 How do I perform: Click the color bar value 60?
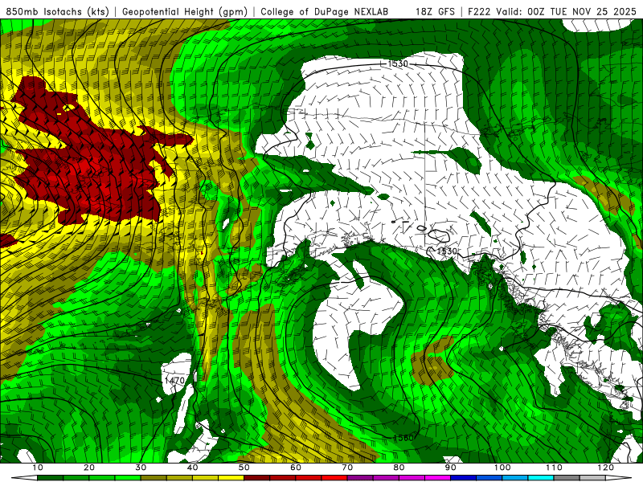click(x=296, y=468)
